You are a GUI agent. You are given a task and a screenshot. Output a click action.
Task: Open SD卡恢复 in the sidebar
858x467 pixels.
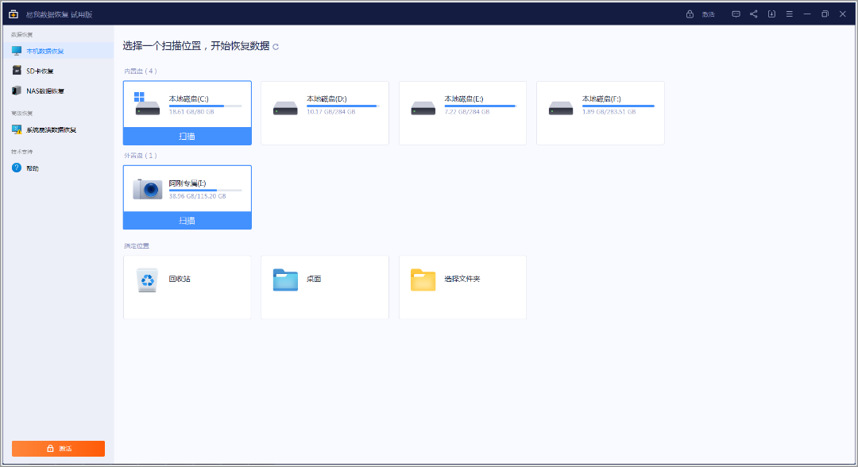(40, 71)
